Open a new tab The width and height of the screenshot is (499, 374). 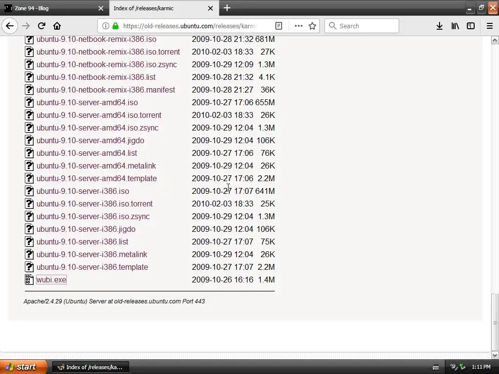[x=227, y=8]
